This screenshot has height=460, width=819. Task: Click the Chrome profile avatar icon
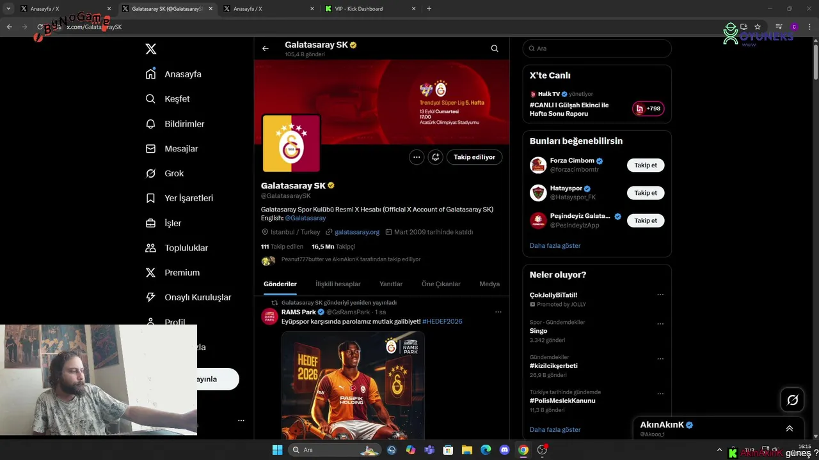point(794,27)
